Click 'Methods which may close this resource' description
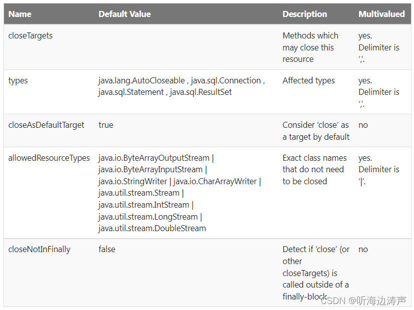The width and height of the screenshot is (414, 310). pyautogui.click(x=310, y=47)
